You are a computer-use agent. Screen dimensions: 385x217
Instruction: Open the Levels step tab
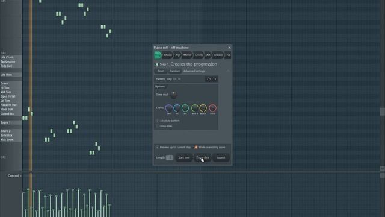(x=199, y=55)
